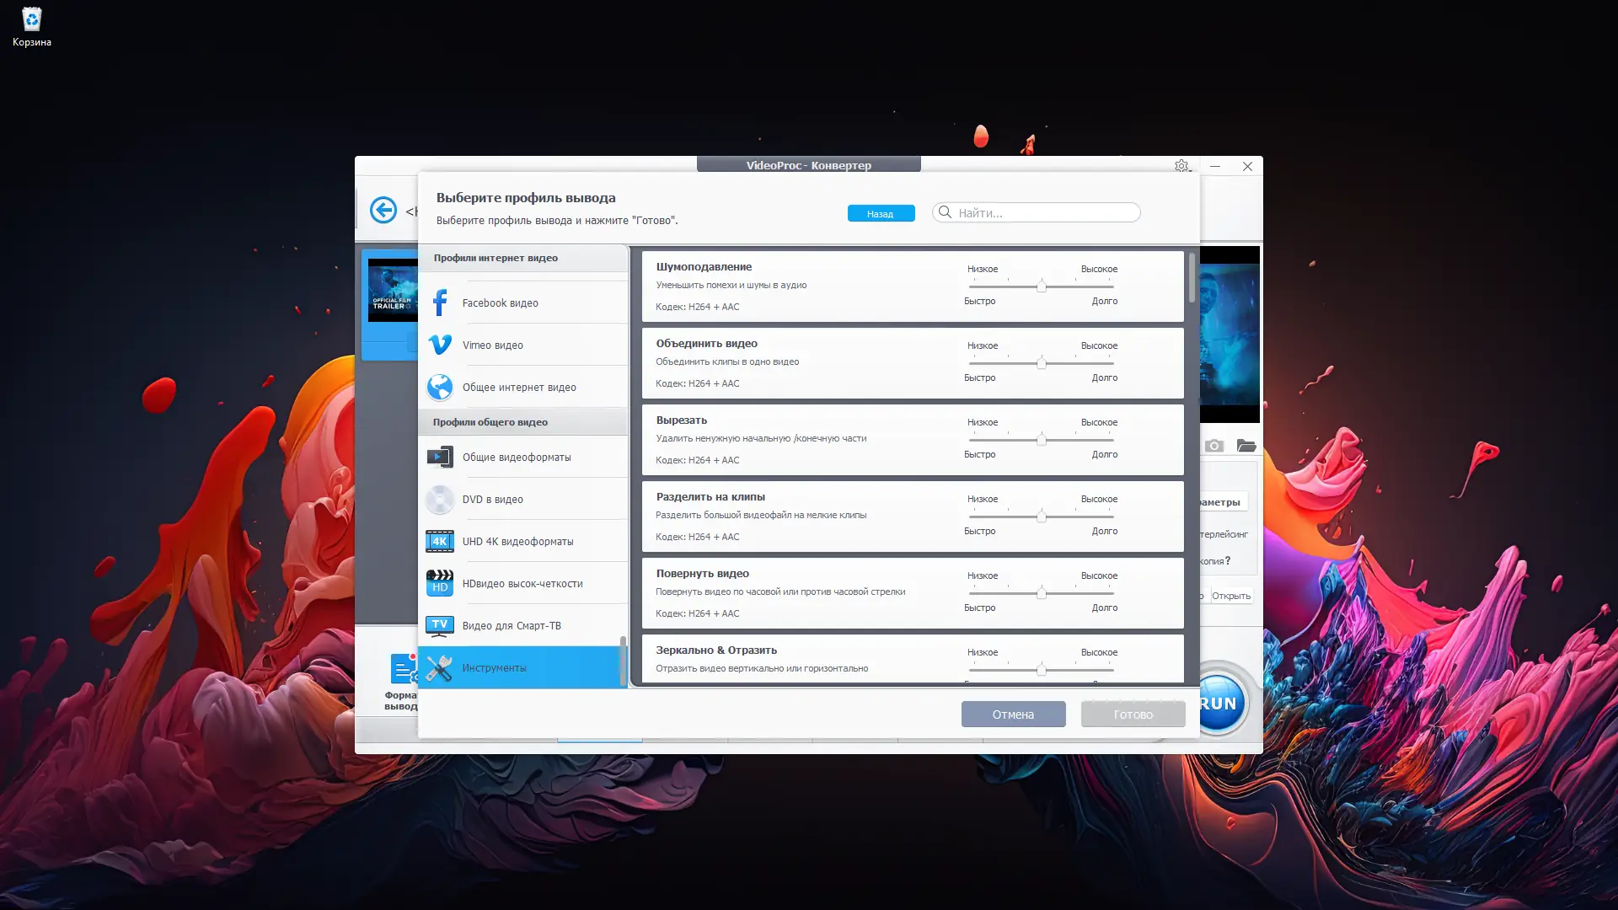
Task: Click the Отмена button
Action: (x=1013, y=715)
